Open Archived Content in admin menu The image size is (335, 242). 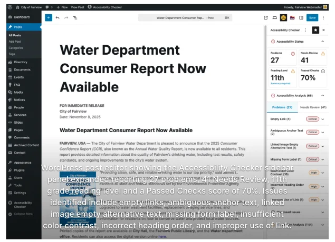point(24,145)
